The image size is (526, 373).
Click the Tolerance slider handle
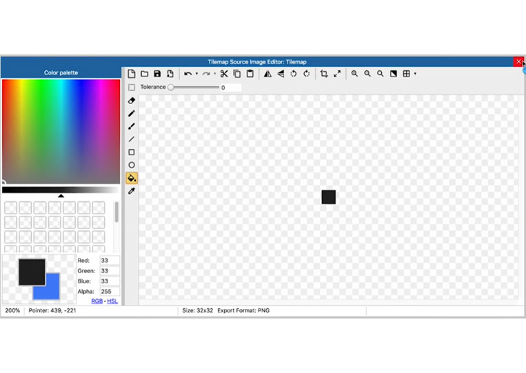point(171,88)
